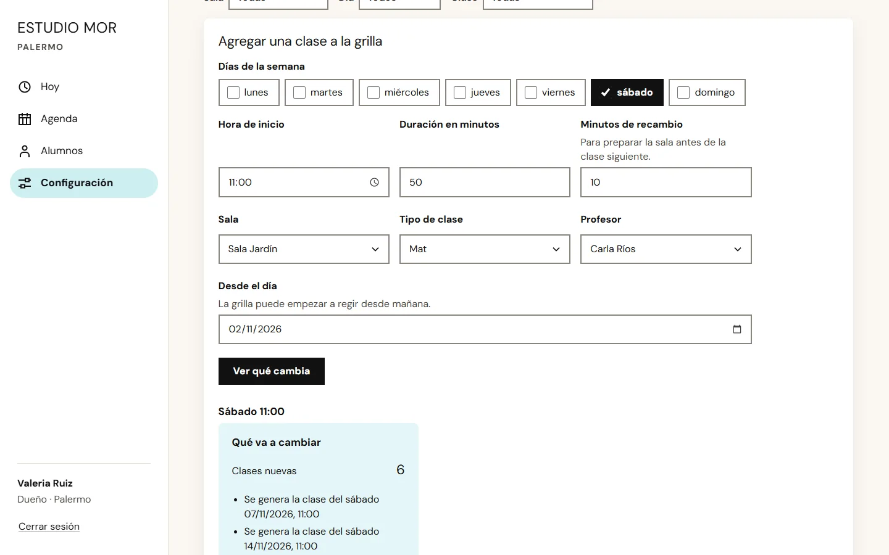This screenshot has width=889, height=555.
Task: Open the Profesor dropdown showing Carla Ríos
Action: coord(666,249)
